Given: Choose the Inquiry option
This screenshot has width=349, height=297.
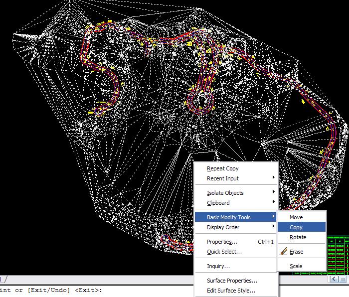Looking at the screenshot, I should 218,266.
